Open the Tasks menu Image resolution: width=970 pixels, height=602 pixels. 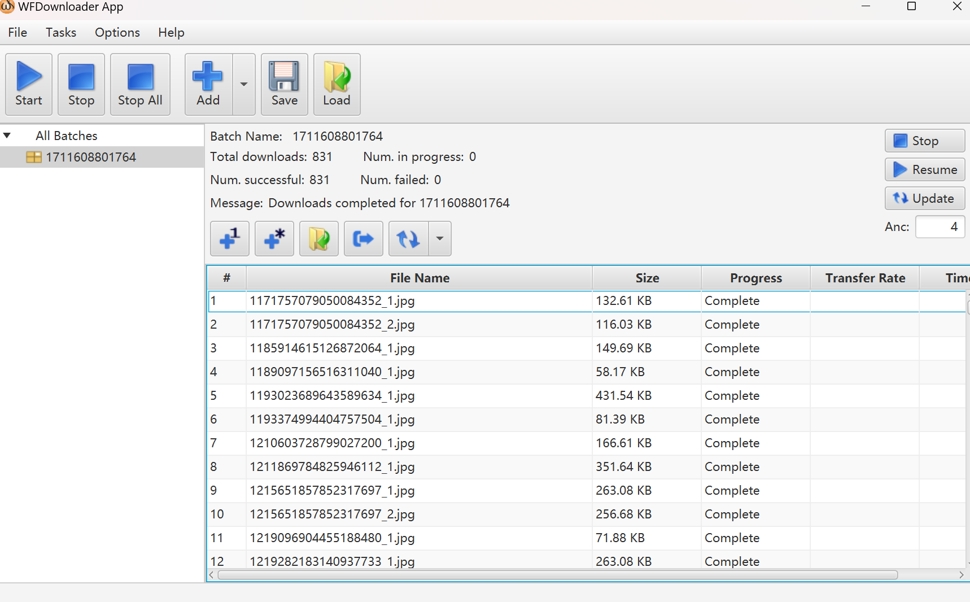pos(60,33)
